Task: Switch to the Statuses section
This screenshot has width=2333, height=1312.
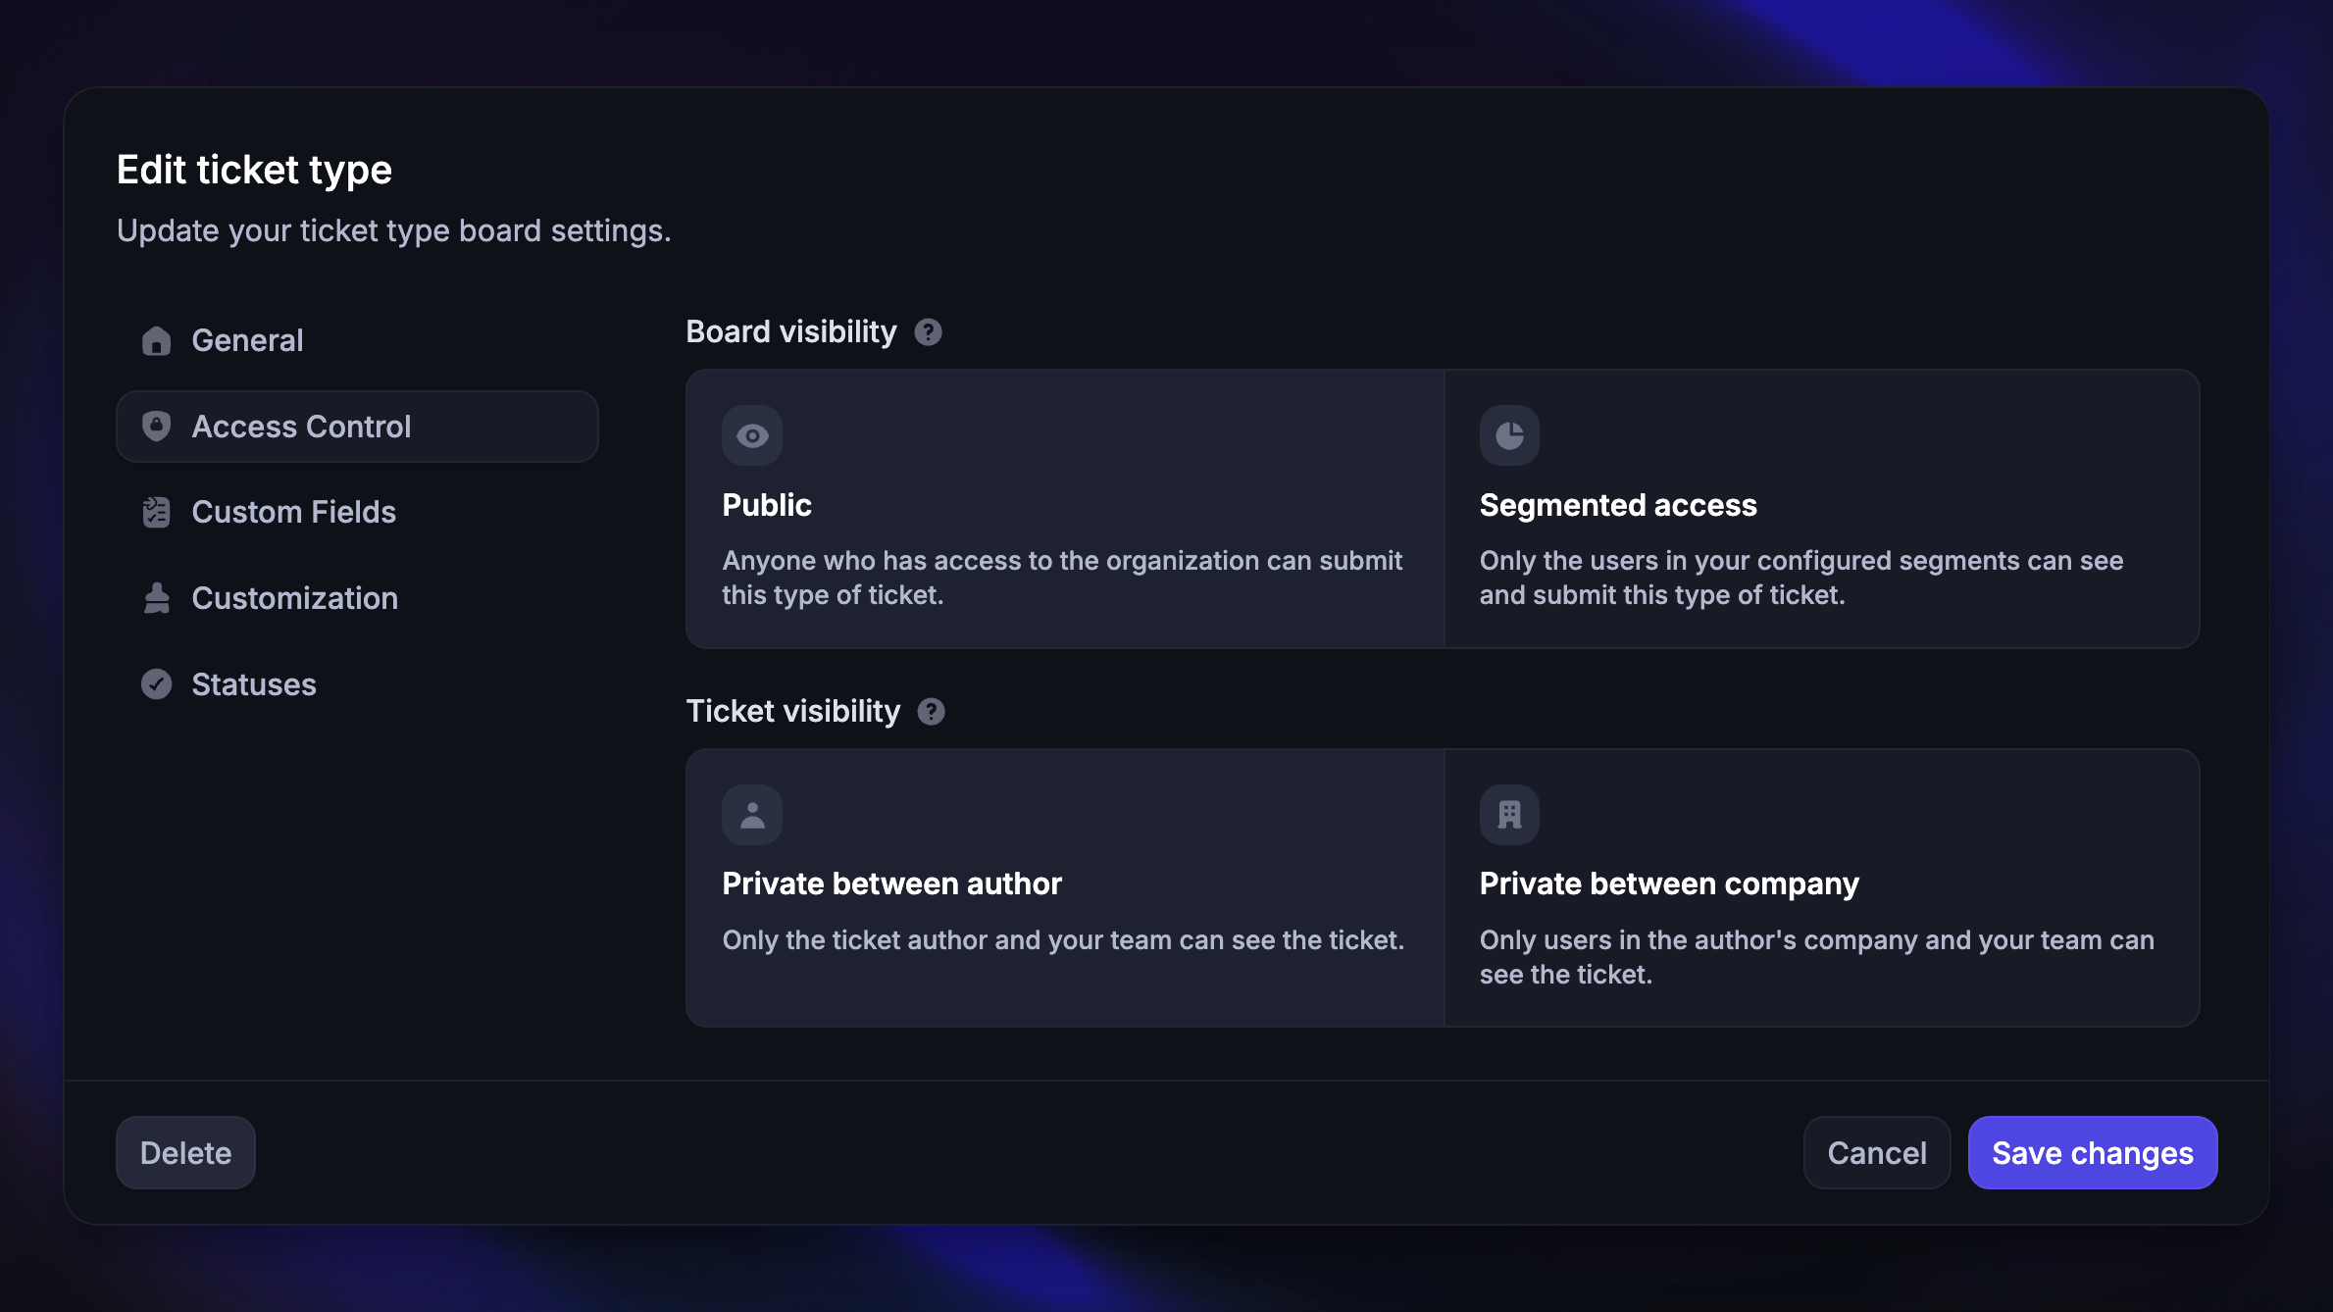Action: click(x=253, y=683)
